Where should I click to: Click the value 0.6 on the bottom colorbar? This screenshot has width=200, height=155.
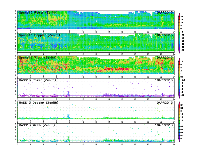(x=182, y=129)
